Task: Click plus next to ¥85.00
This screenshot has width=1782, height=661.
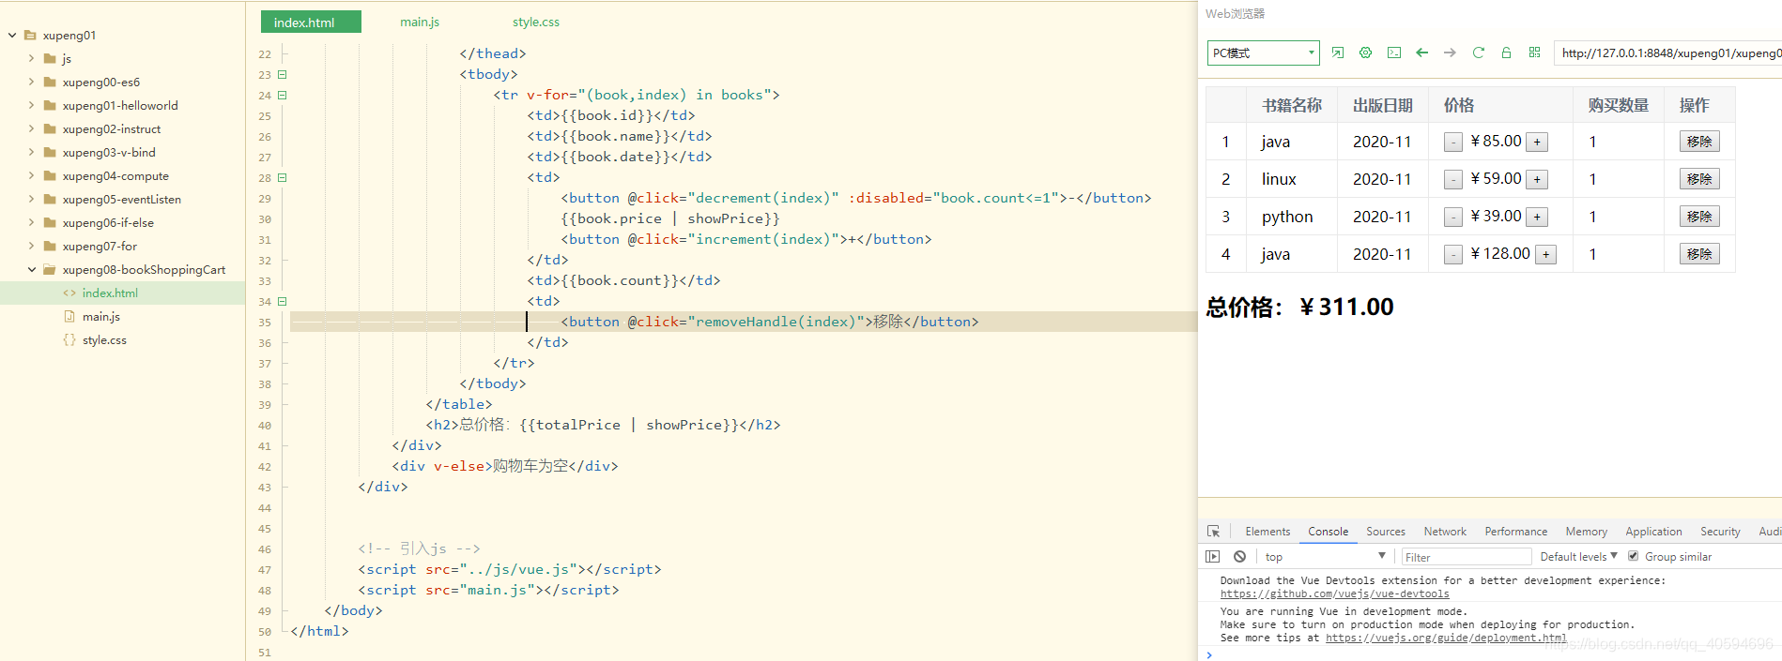Action: [1537, 143]
